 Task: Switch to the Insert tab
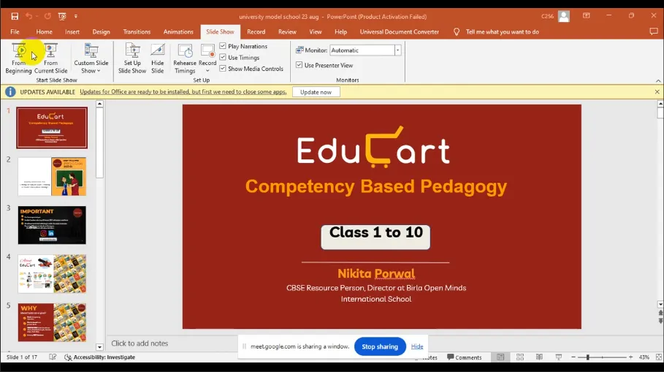point(72,31)
